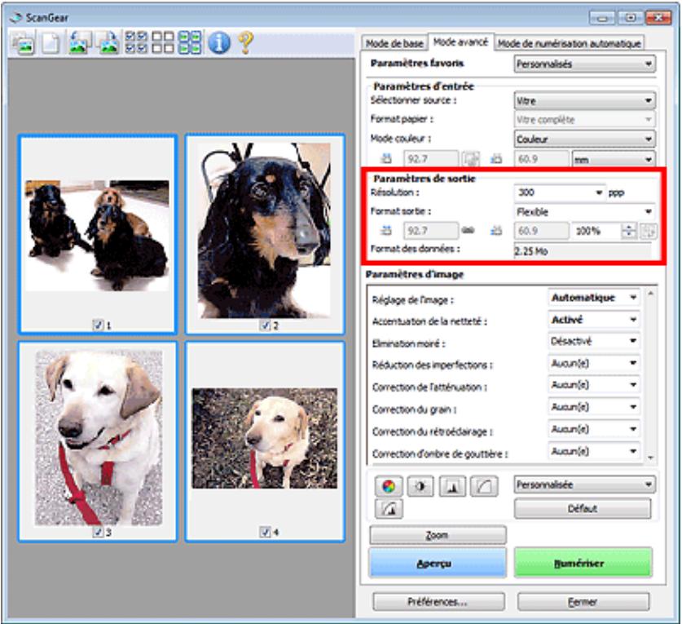Minimize the ScanGear window
The width and height of the screenshot is (682, 624).
pyautogui.click(x=602, y=18)
